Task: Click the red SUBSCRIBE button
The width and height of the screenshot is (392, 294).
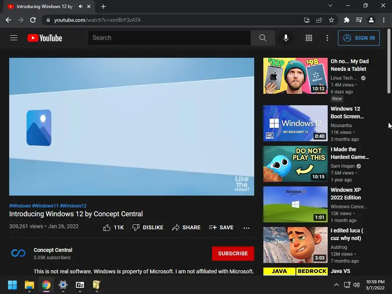Action: (233, 253)
